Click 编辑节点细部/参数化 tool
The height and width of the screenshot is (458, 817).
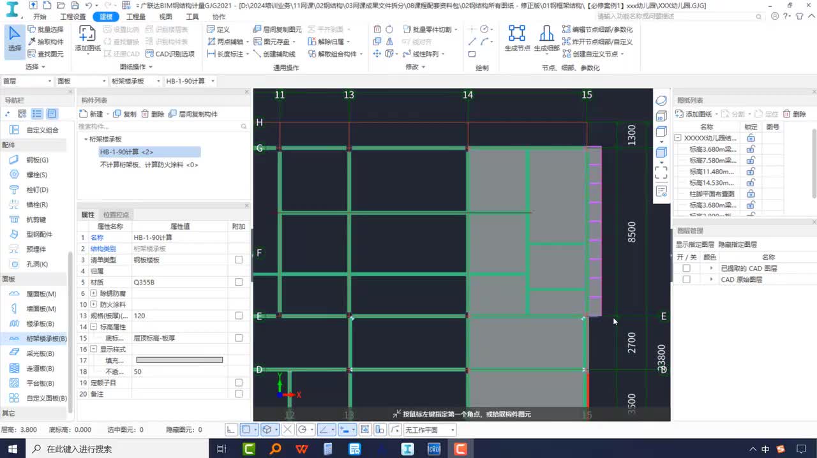click(597, 29)
